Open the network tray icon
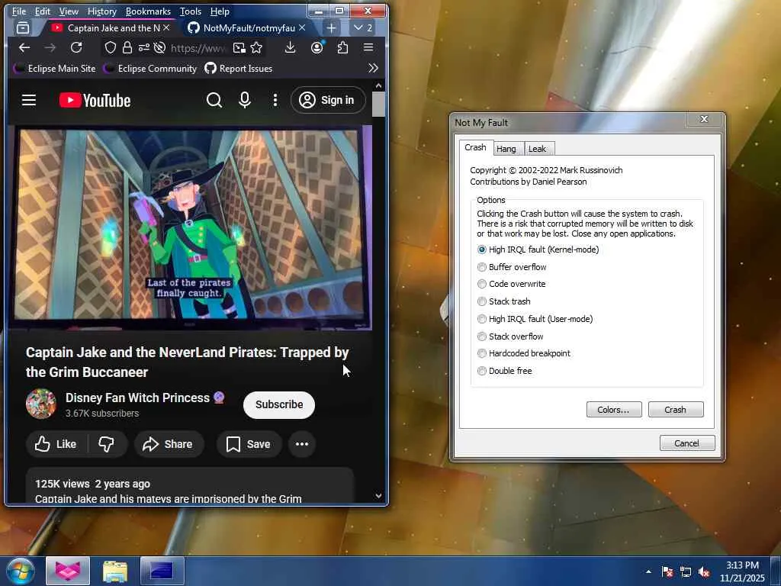The width and height of the screenshot is (781, 586). [686, 572]
